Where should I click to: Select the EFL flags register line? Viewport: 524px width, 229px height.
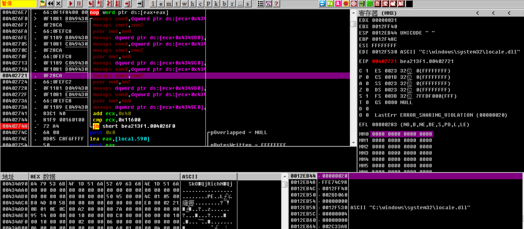414,124
